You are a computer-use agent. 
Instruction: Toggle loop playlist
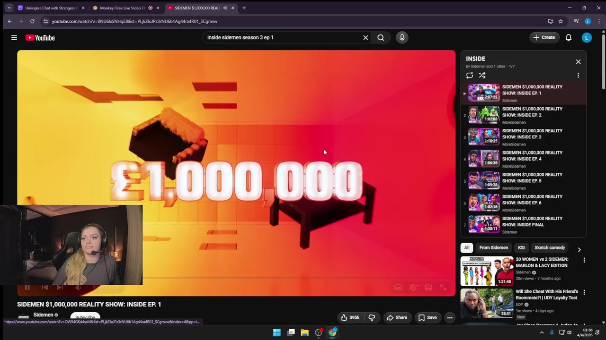(x=470, y=75)
